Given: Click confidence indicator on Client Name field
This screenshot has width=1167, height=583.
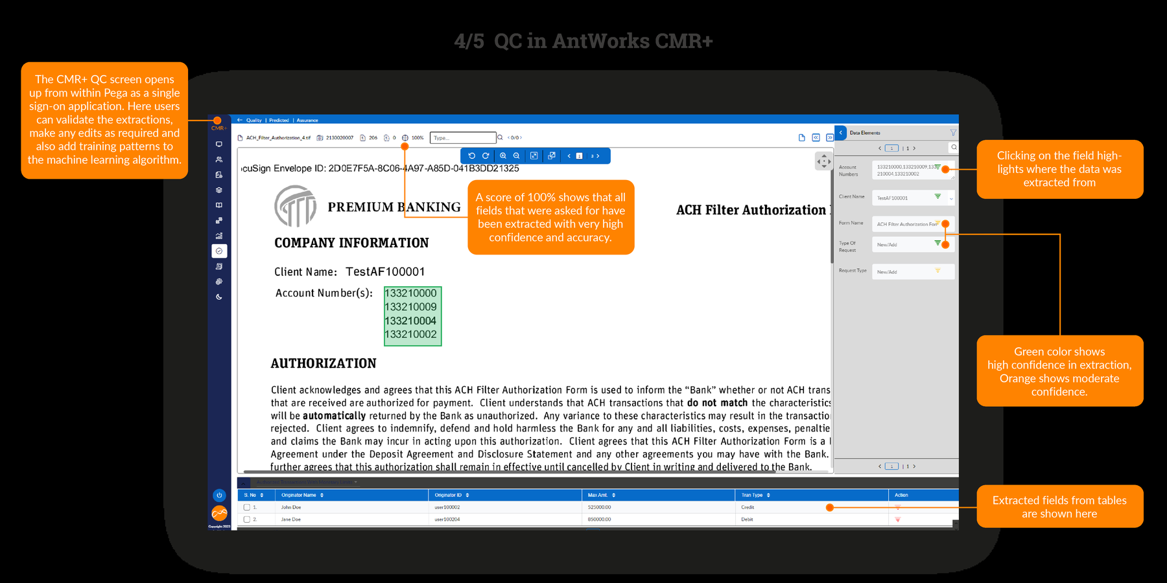Looking at the screenshot, I should 937,196.
